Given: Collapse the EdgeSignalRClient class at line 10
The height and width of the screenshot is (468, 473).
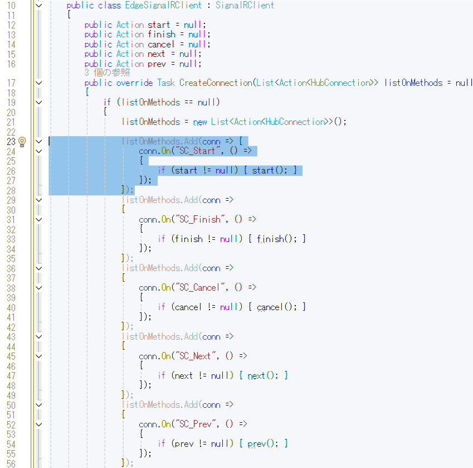Looking at the screenshot, I should click(x=39, y=5).
